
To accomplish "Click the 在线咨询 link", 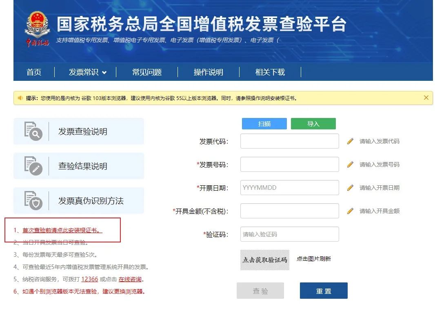I will tap(130, 279).
